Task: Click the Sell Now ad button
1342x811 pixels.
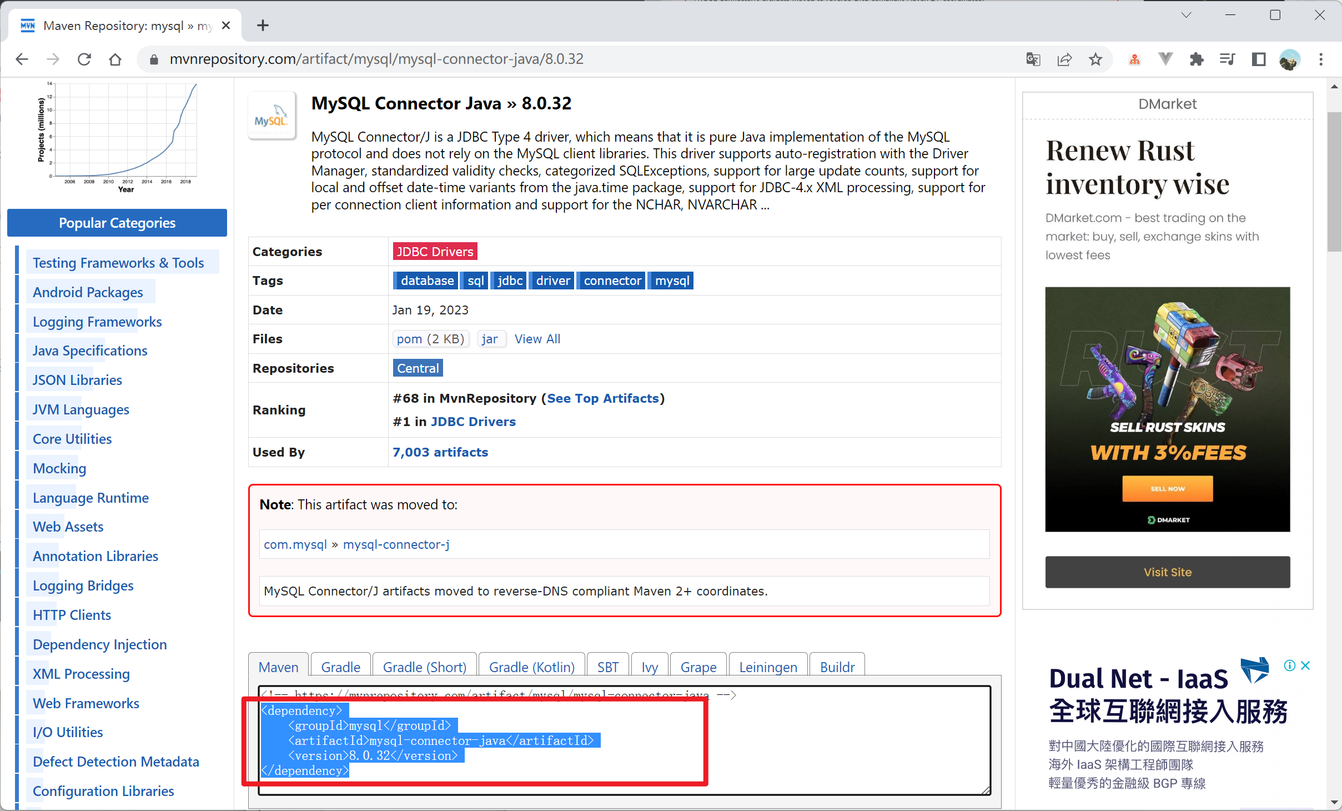Action: pos(1167,489)
